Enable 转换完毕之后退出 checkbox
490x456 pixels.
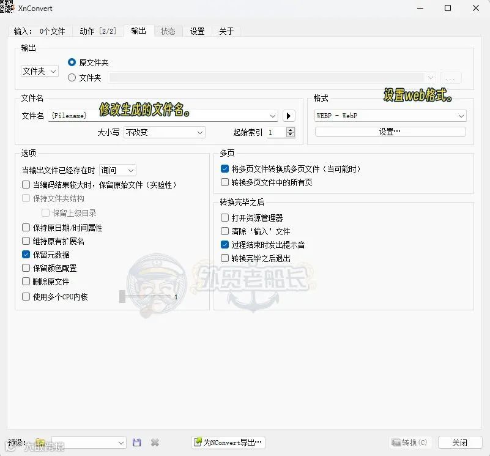(225, 258)
